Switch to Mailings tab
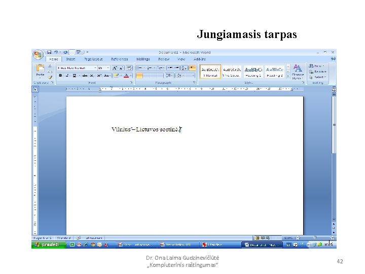Screen dimensions: 365x274 click(x=143, y=59)
